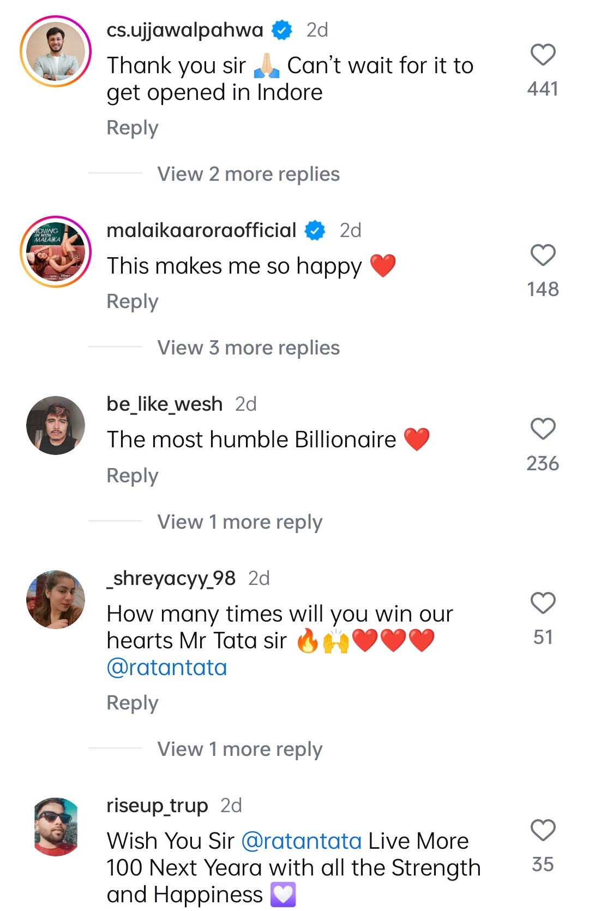Expand 'View 2 more replies'

click(248, 174)
